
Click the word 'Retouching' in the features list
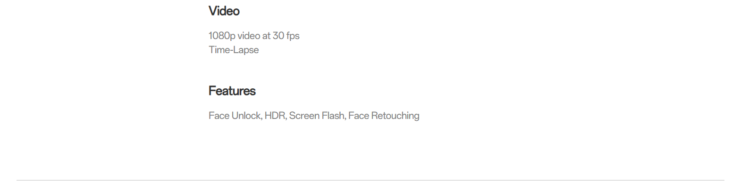[395, 116]
